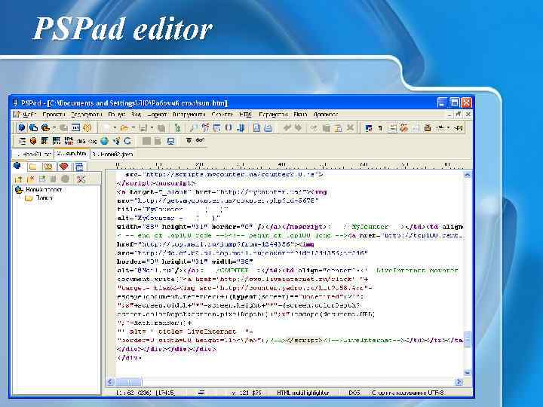Minimize the inner document window

click(449, 115)
